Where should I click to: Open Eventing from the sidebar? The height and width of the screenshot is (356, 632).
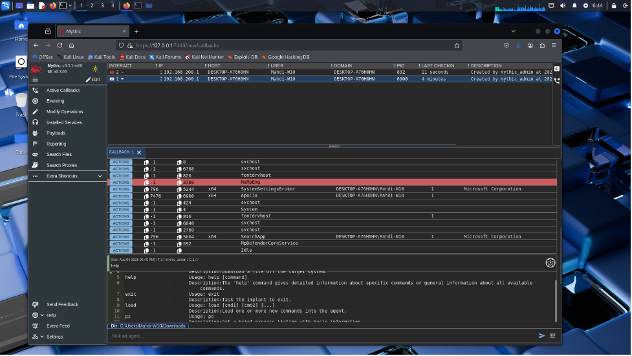[x=55, y=101]
